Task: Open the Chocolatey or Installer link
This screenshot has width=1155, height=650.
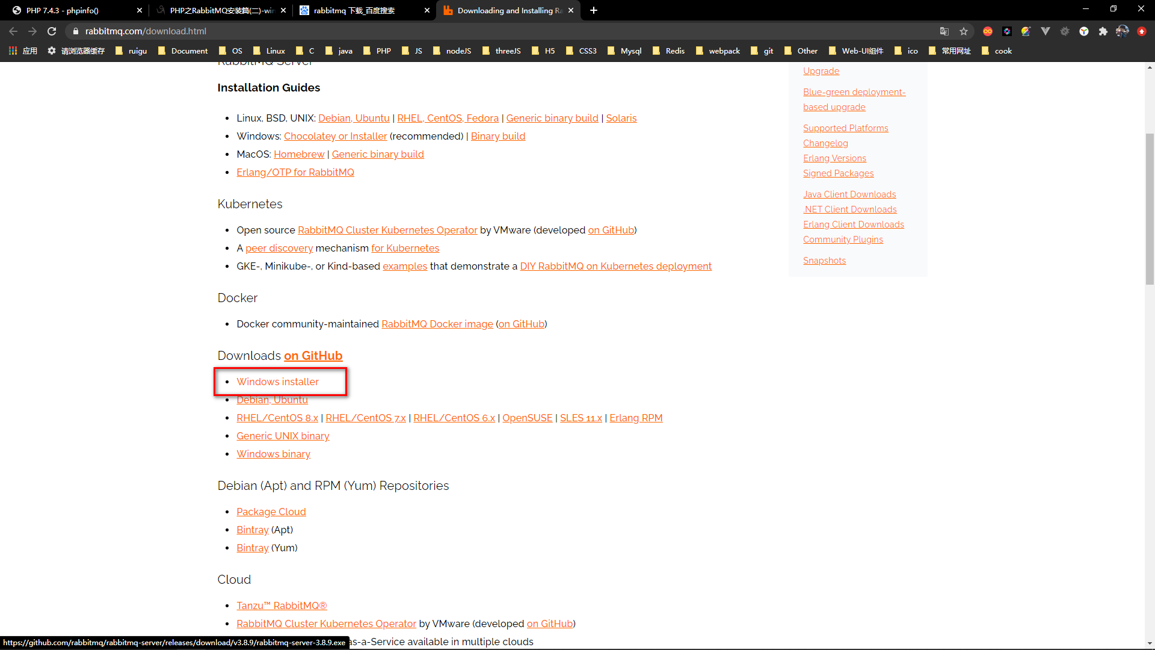Action: (335, 136)
